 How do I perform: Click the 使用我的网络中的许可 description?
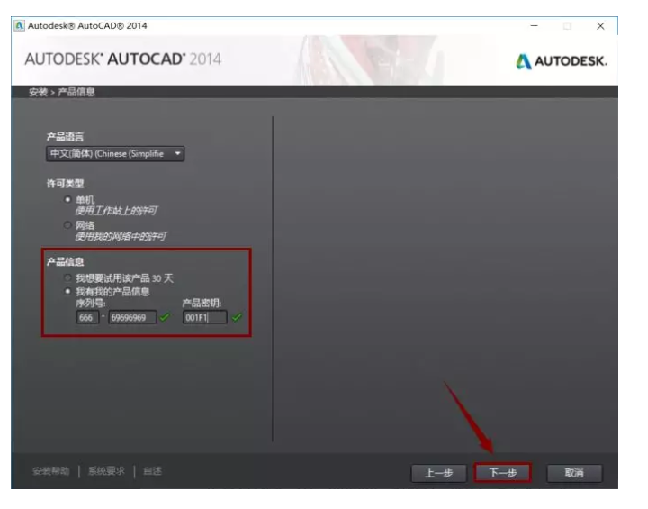[x=121, y=236]
